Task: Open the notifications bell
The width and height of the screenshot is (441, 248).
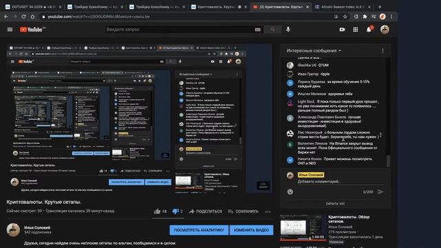Action: [369, 30]
